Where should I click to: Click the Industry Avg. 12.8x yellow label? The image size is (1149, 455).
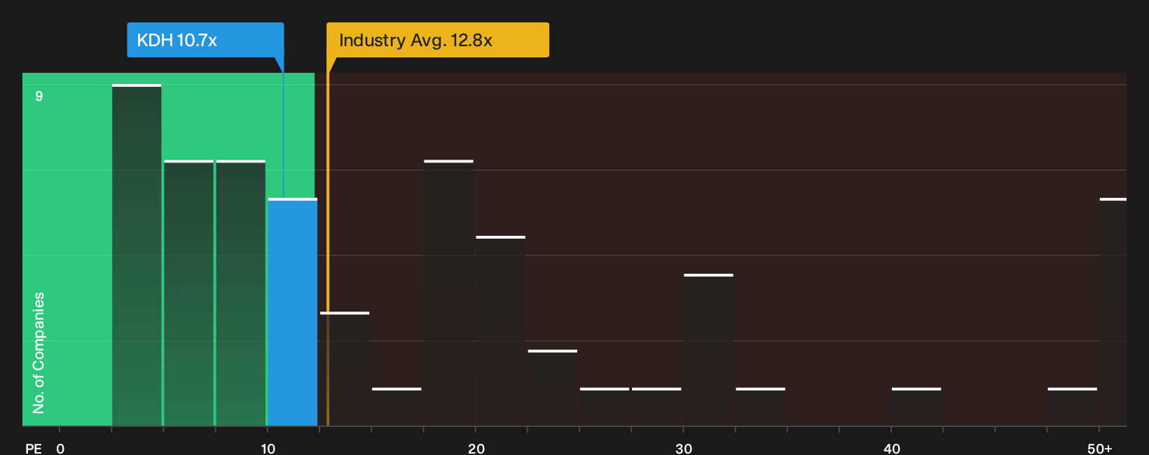pos(438,40)
